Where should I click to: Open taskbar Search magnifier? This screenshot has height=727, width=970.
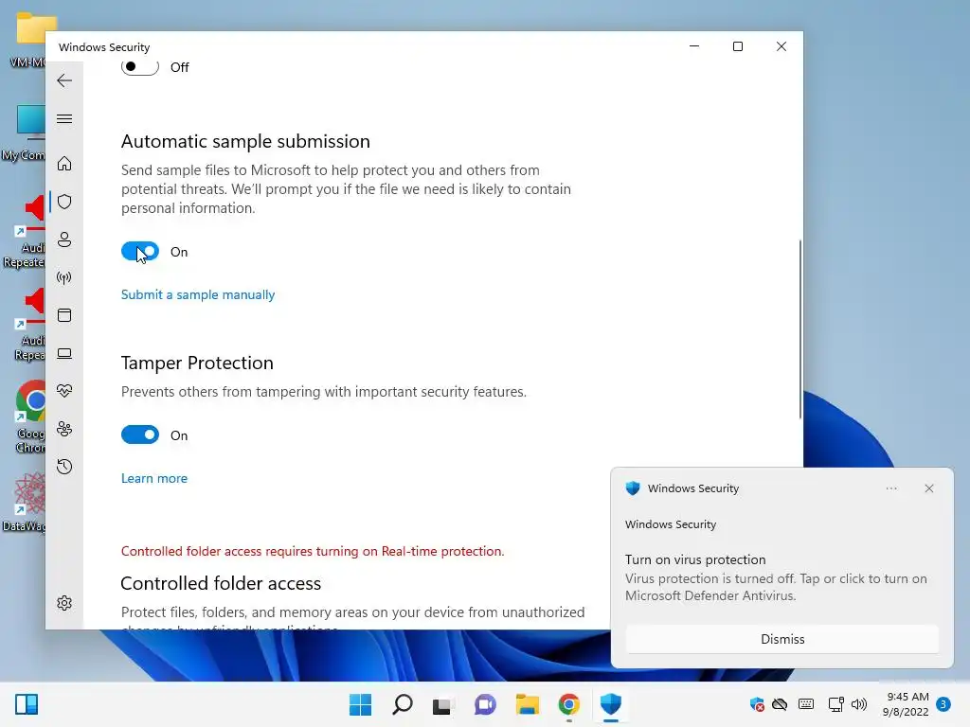(402, 704)
